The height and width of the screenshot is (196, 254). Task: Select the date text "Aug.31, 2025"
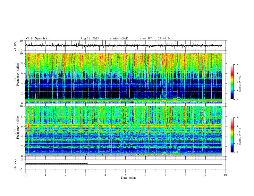[89, 38]
